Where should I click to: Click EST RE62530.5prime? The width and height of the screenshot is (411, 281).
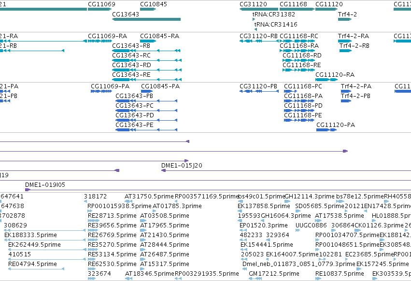[x=91, y=269]
